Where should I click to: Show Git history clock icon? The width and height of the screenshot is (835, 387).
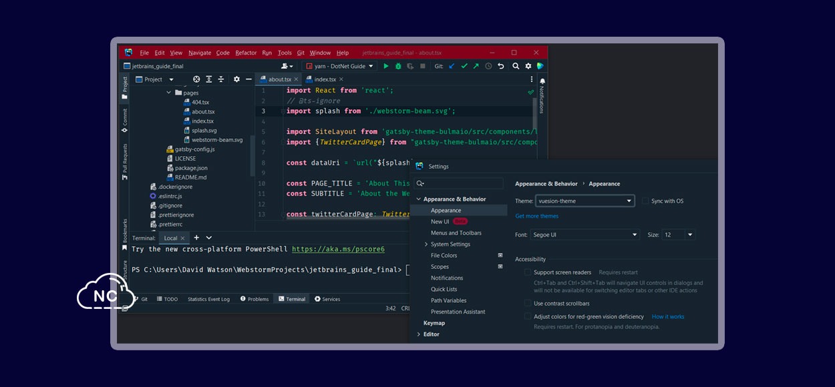pyautogui.click(x=488, y=66)
